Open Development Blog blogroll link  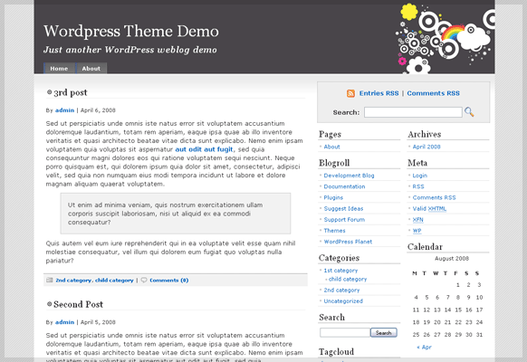coord(349,176)
